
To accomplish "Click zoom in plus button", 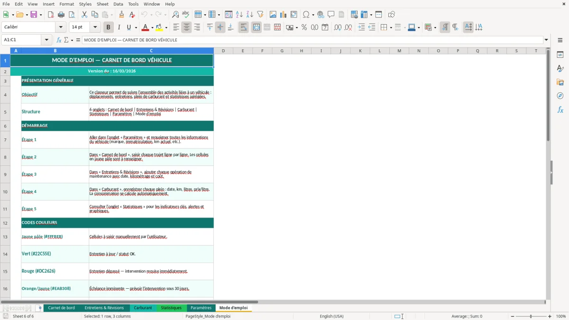I will tap(550, 316).
